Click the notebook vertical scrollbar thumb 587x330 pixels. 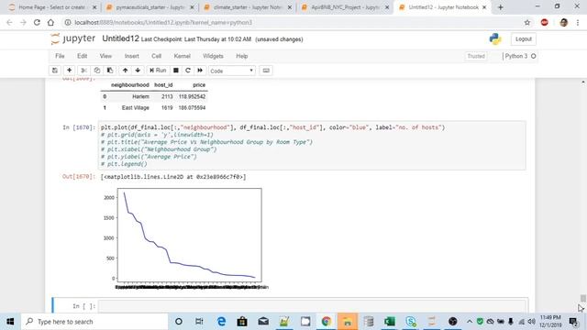click(583, 298)
